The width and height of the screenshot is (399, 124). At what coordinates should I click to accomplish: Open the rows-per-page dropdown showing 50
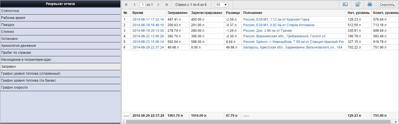[x=222, y=5]
